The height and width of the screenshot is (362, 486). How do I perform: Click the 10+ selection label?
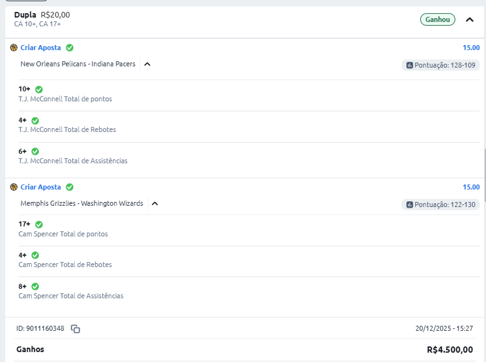(24, 89)
